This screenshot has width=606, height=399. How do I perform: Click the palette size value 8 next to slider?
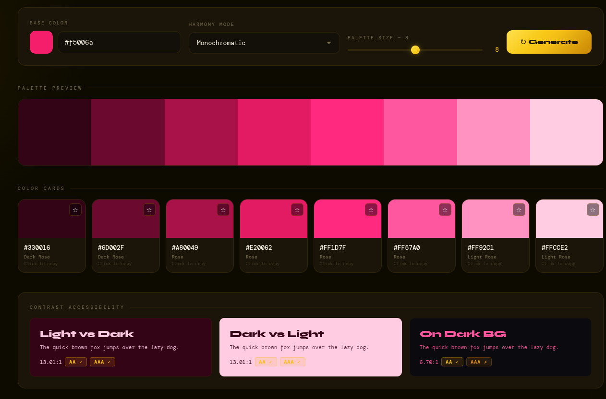tap(497, 49)
